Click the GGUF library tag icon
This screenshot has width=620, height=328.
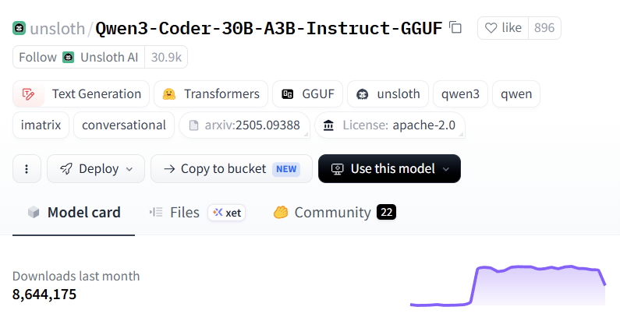[288, 94]
